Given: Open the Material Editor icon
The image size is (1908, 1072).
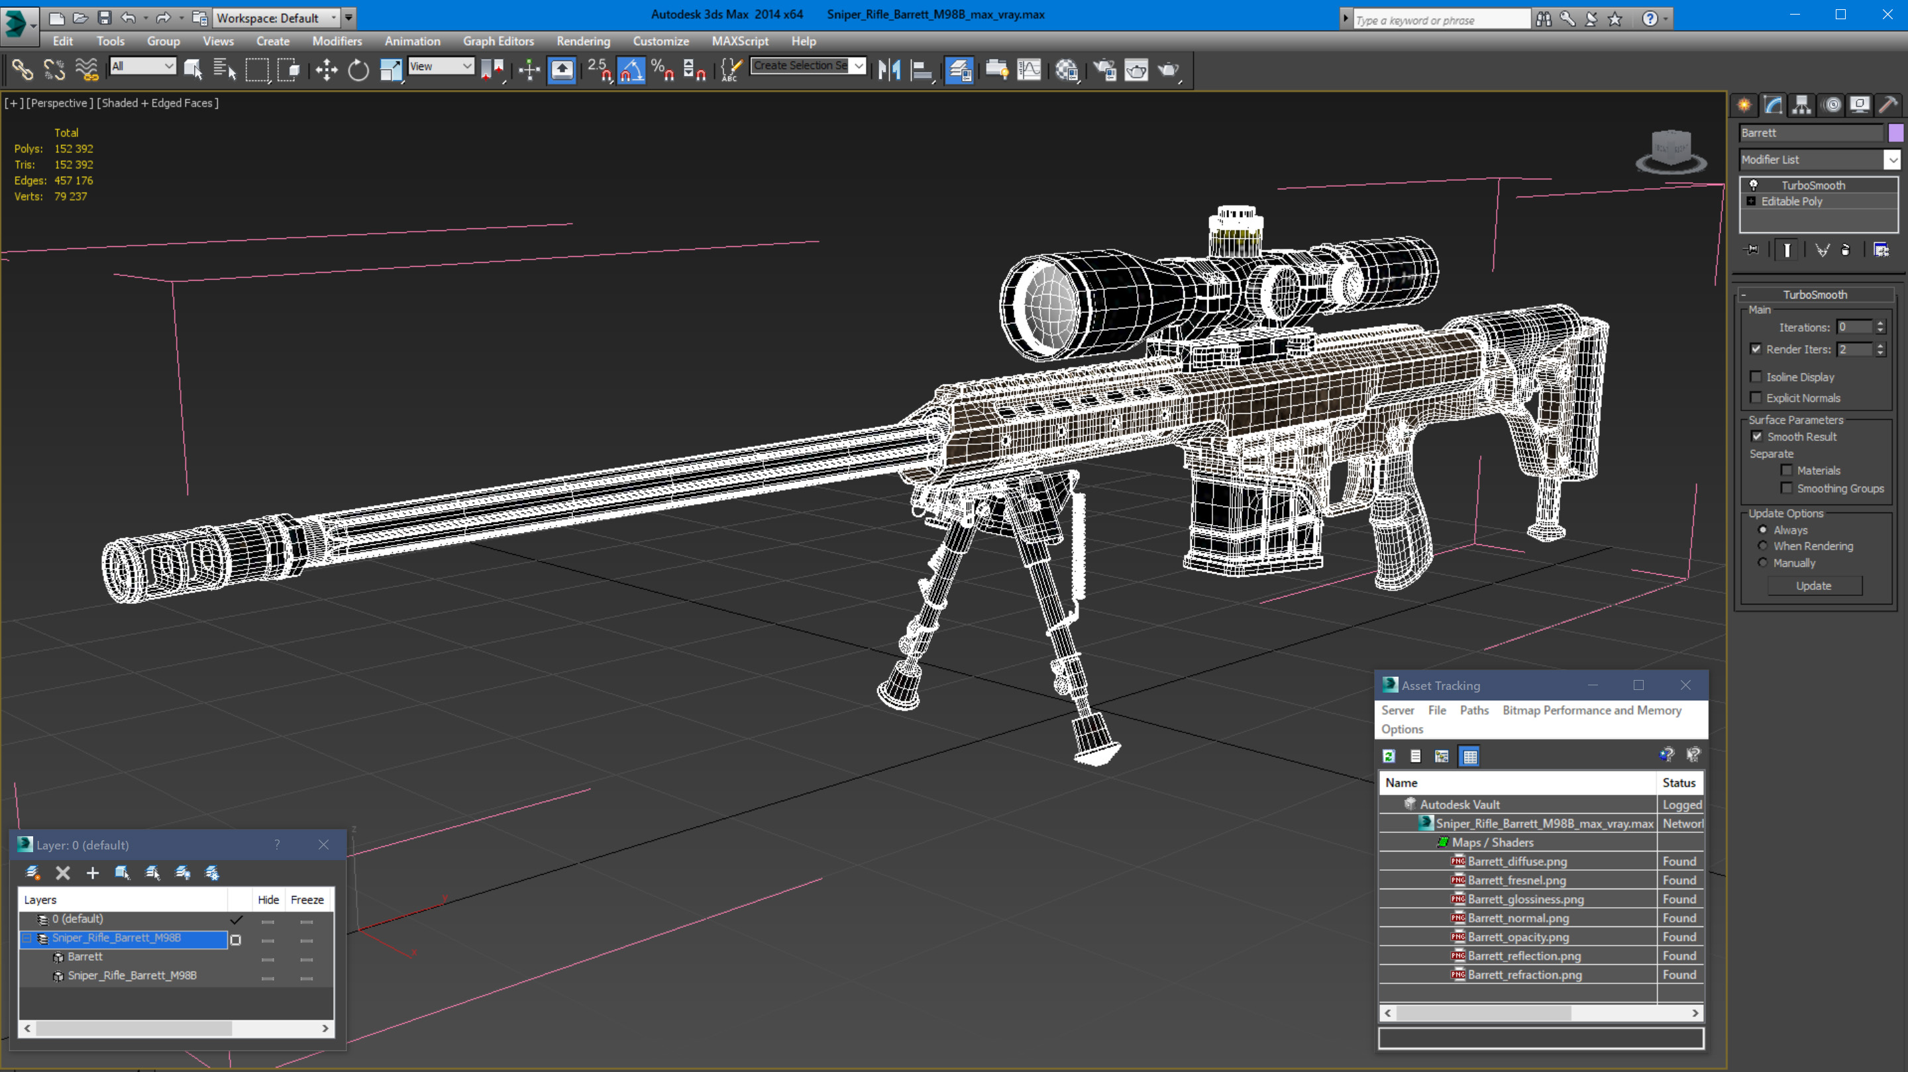Looking at the screenshot, I should (1067, 70).
